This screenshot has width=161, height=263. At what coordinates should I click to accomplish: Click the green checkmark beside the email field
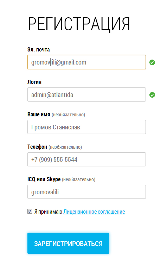tap(152, 62)
